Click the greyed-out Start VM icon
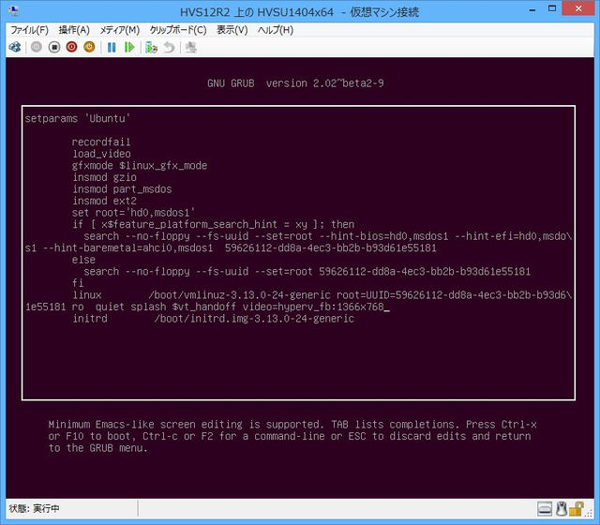Image resolution: width=600 pixels, height=525 pixels. click(37, 47)
